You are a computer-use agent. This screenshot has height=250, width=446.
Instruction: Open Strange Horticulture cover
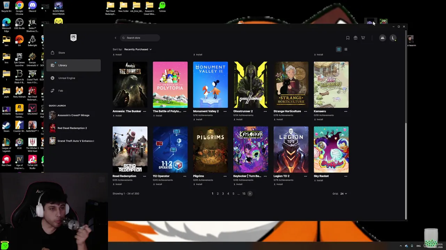point(291,85)
